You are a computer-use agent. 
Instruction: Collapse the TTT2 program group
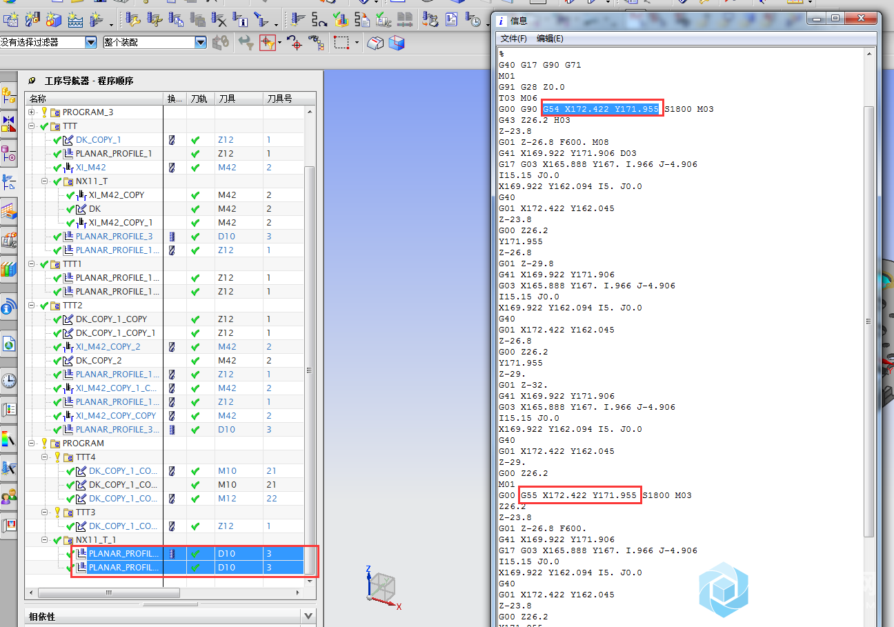[32, 306]
